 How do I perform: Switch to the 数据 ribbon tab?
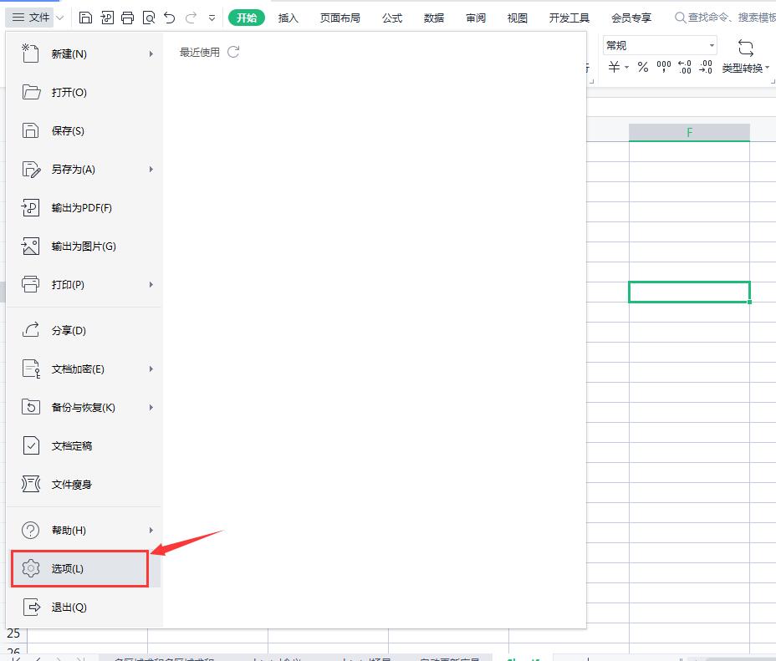[434, 18]
